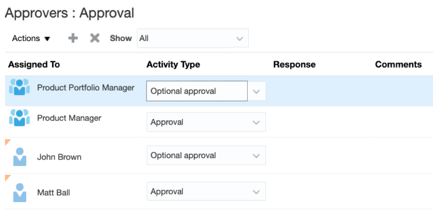Select the John Brown approver name
This screenshot has width=433, height=221.
pyautogui.click(x=59, y=157)
